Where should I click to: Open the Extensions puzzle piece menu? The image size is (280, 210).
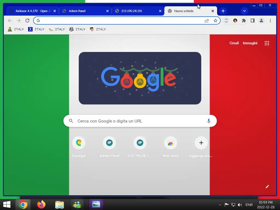[x=244, y=21]
